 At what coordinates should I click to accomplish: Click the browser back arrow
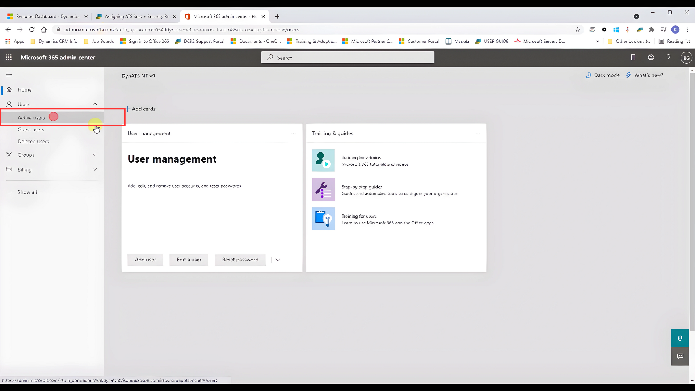click(8, 30)
